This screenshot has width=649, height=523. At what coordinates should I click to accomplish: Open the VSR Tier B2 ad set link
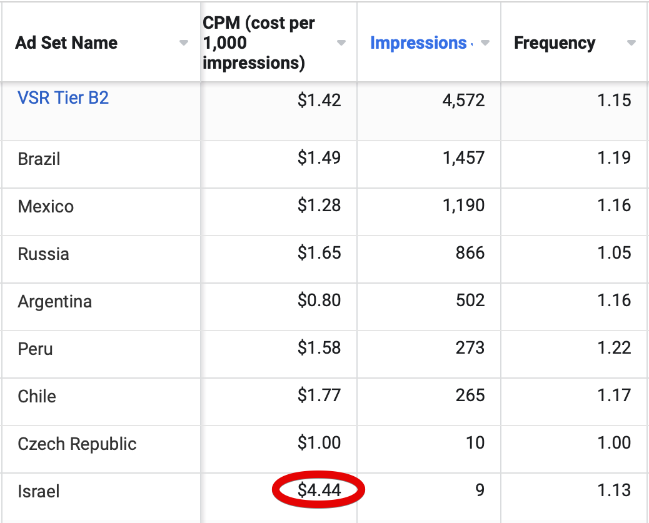click(63, 98)
